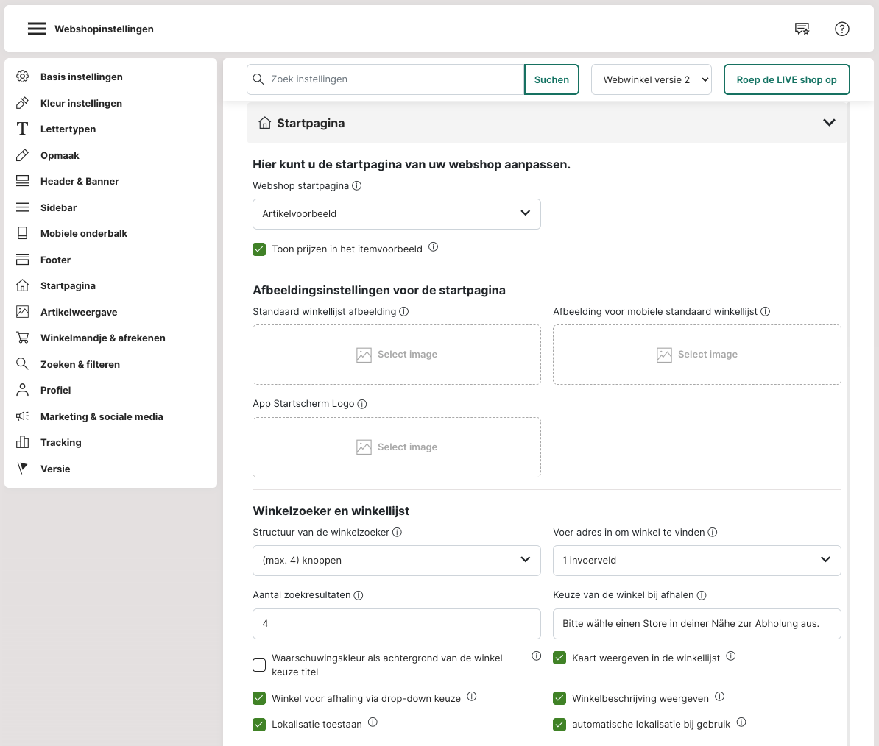Click the feedback chat icon in header
This screenshot has height=746, width=879.
point(802,29)
